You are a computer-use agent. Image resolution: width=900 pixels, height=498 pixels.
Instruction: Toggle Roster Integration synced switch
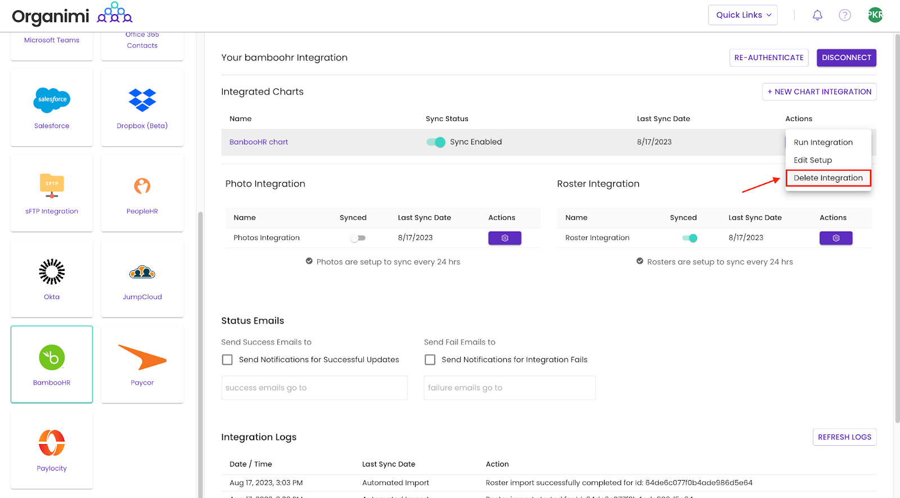(x=690, y=238)
